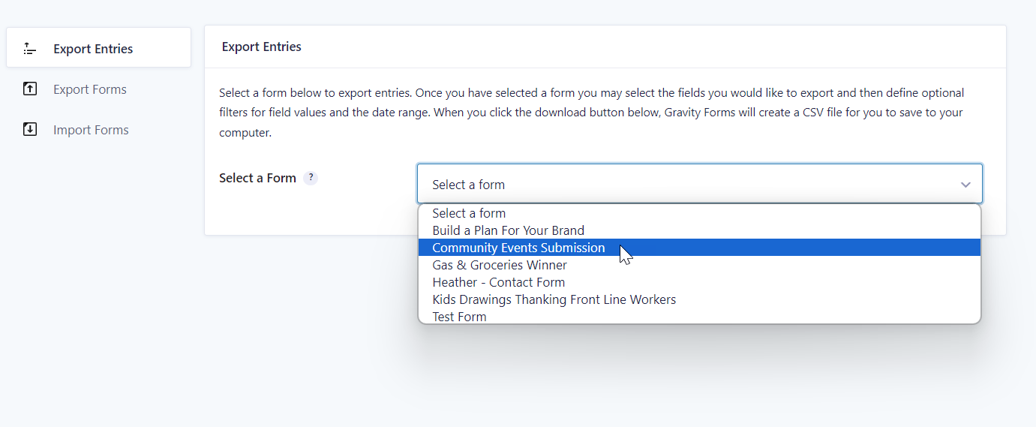This screenshot has height=427, width=1036.
Task: Go to the Import Forms section
Action: point(91,130)
